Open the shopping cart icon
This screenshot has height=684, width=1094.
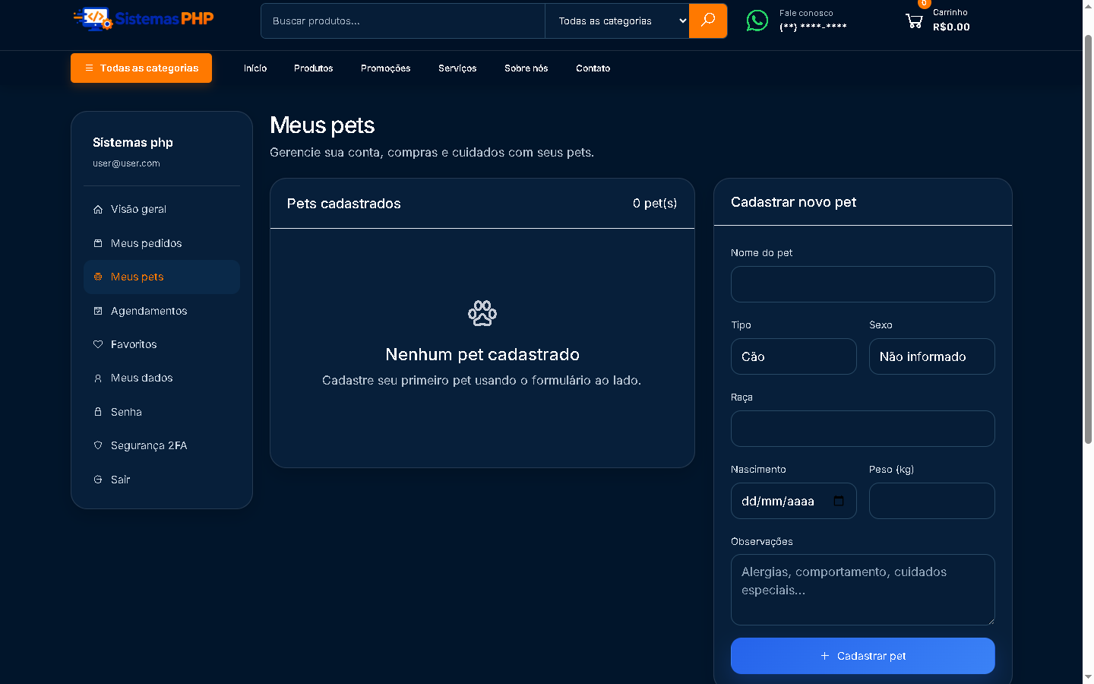point(914,21)
